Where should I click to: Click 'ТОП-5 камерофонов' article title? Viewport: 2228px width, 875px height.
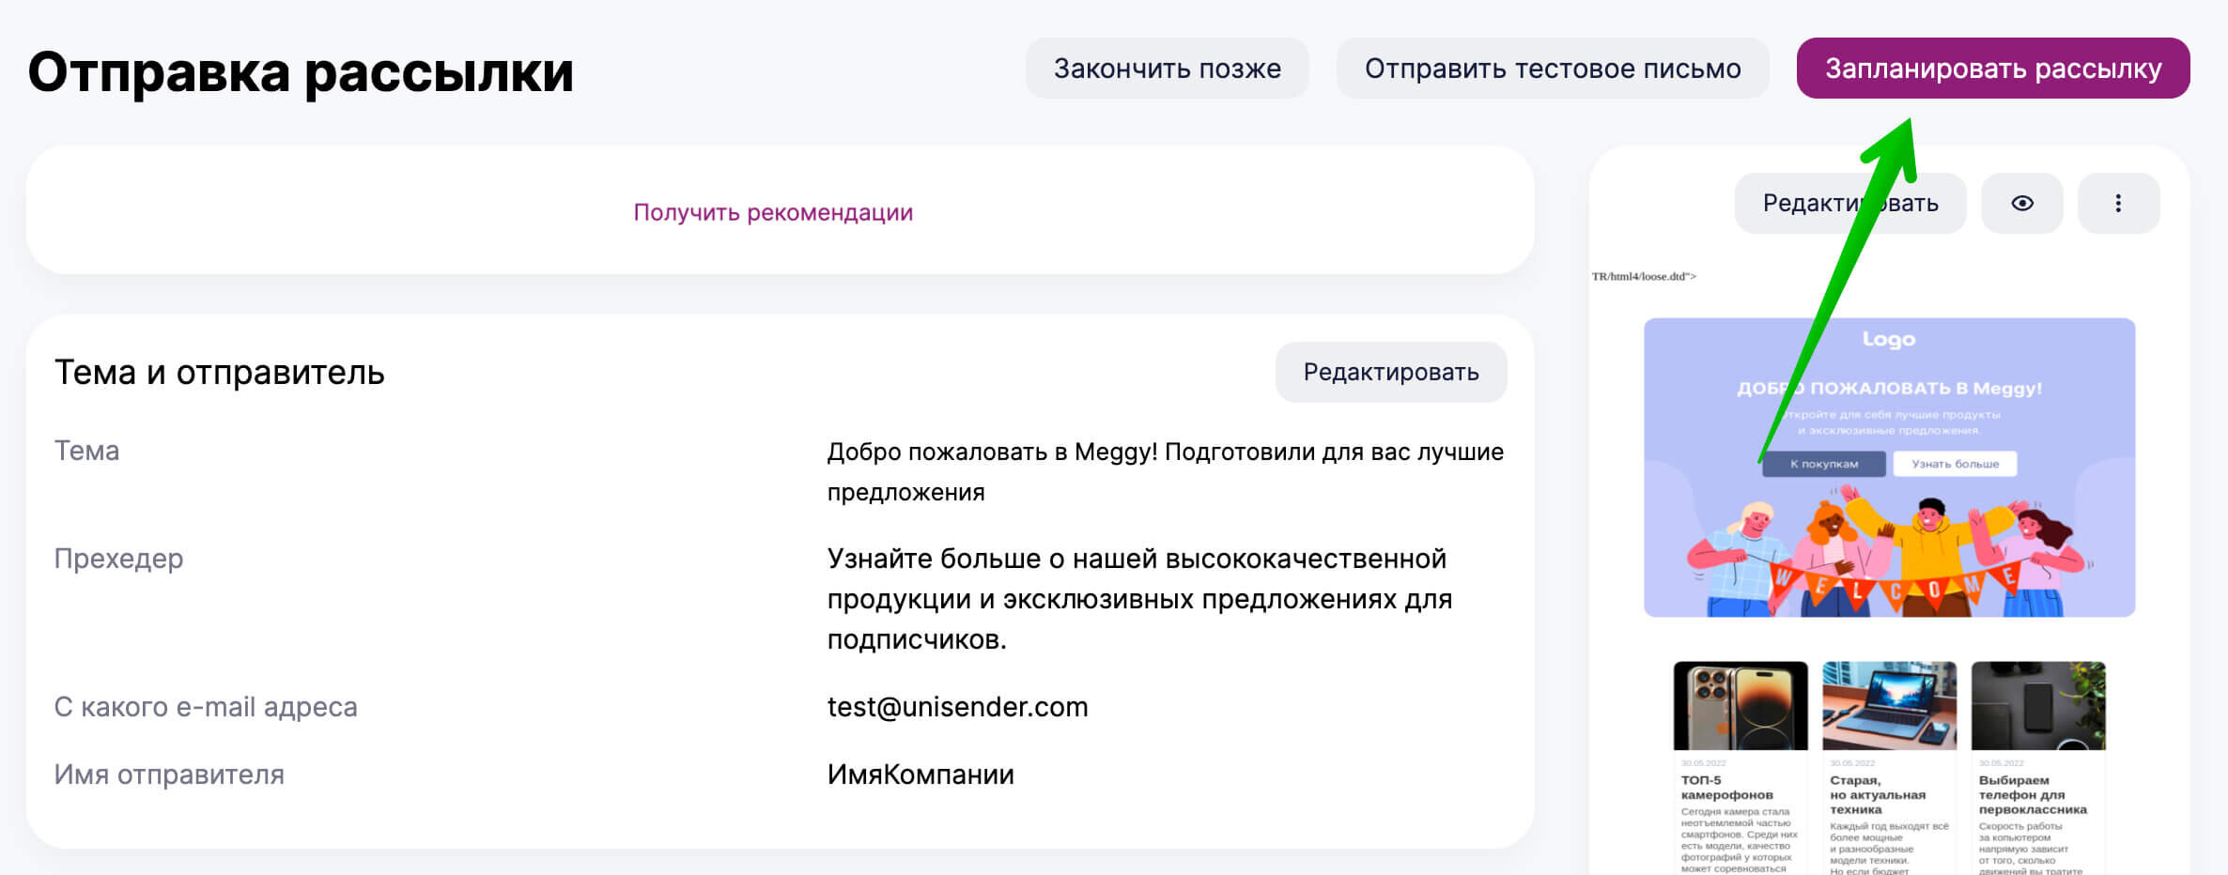[x=1726, y=788]
